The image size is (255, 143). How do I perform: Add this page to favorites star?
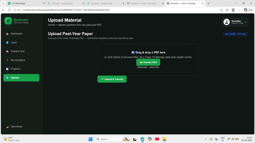click(x=221, y=10)
